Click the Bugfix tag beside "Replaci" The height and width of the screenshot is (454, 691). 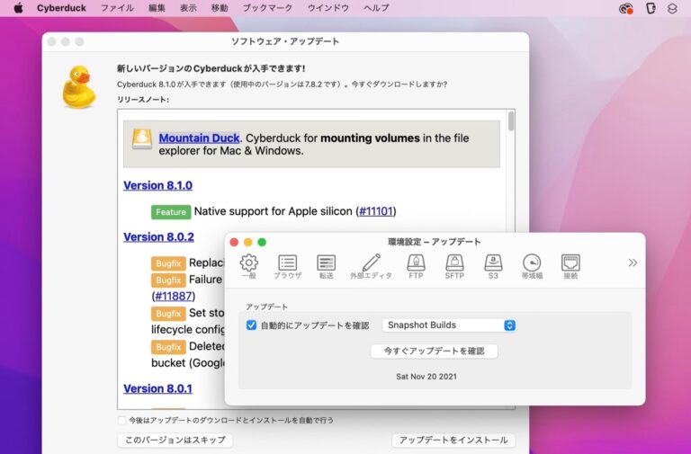pyautogui.click(x=168, y=263)
